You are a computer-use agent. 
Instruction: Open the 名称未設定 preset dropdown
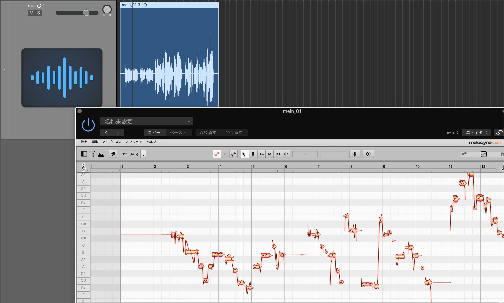147,121
